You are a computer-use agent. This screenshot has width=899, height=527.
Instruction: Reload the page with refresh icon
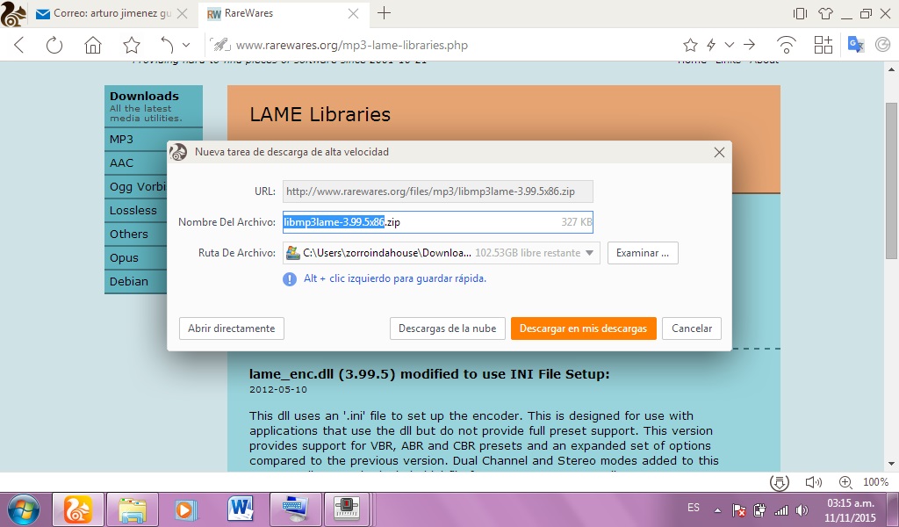tap(54, 45)
